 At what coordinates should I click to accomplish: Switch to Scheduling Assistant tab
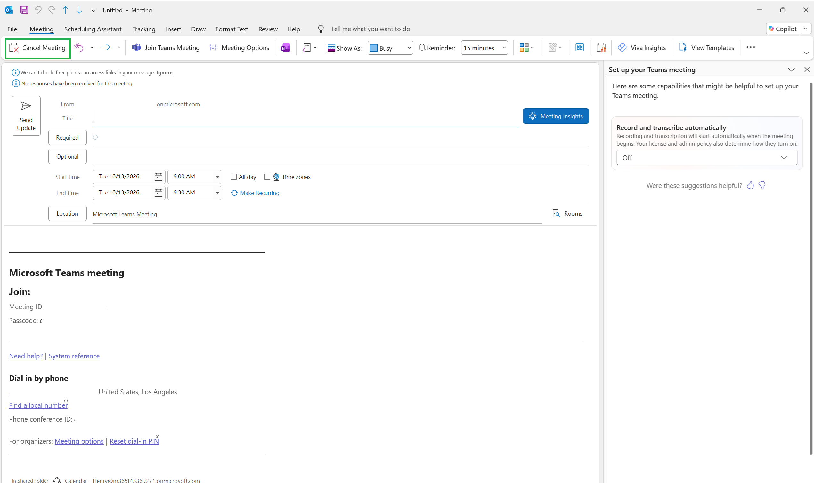93,29
